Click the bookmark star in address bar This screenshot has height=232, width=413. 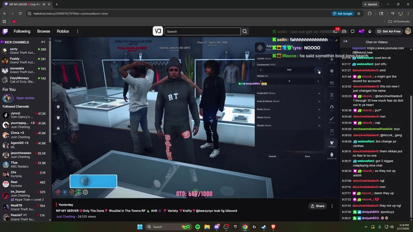pos(358,14)
